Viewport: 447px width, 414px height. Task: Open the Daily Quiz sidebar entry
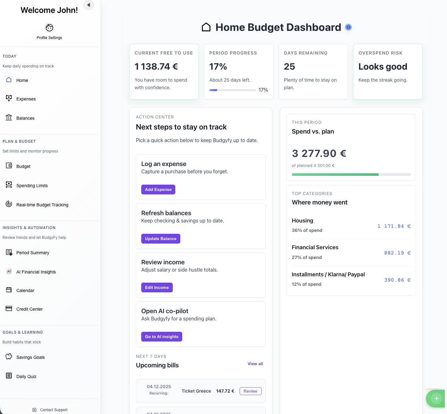(x=9, y=376)
